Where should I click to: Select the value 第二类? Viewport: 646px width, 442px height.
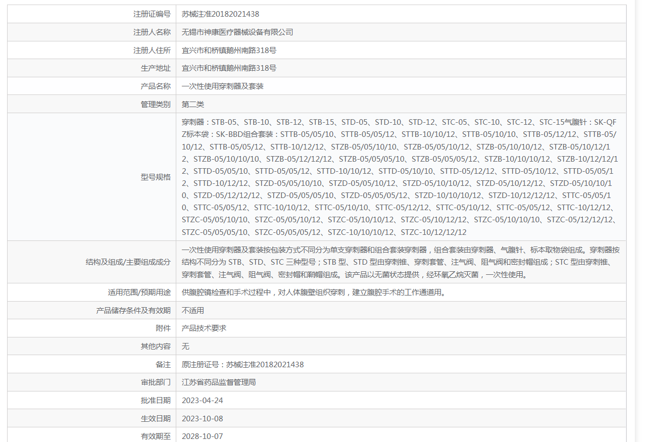(193, 104)
